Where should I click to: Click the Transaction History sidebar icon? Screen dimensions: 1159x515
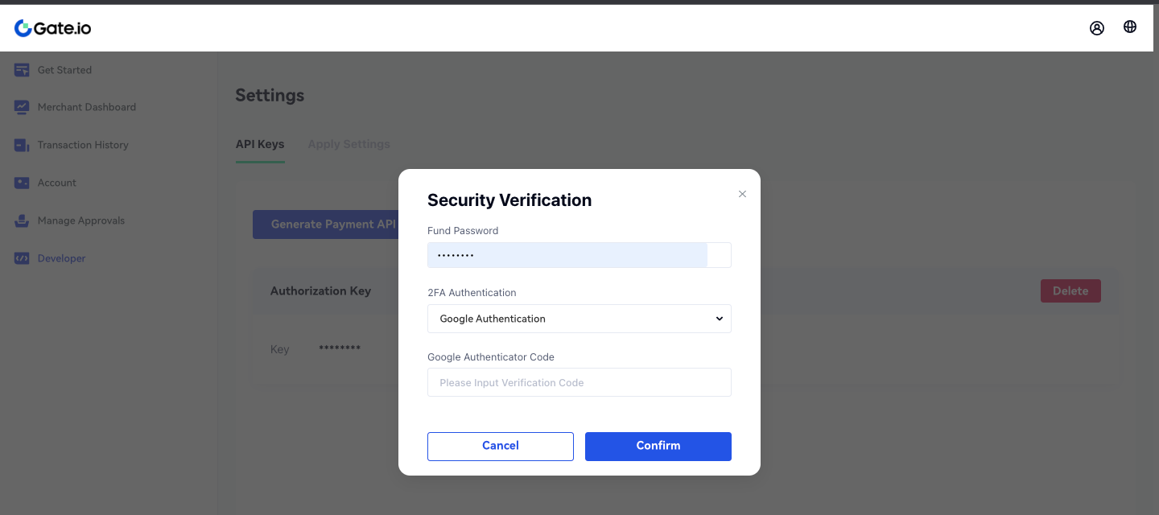[x=22, y=145]
